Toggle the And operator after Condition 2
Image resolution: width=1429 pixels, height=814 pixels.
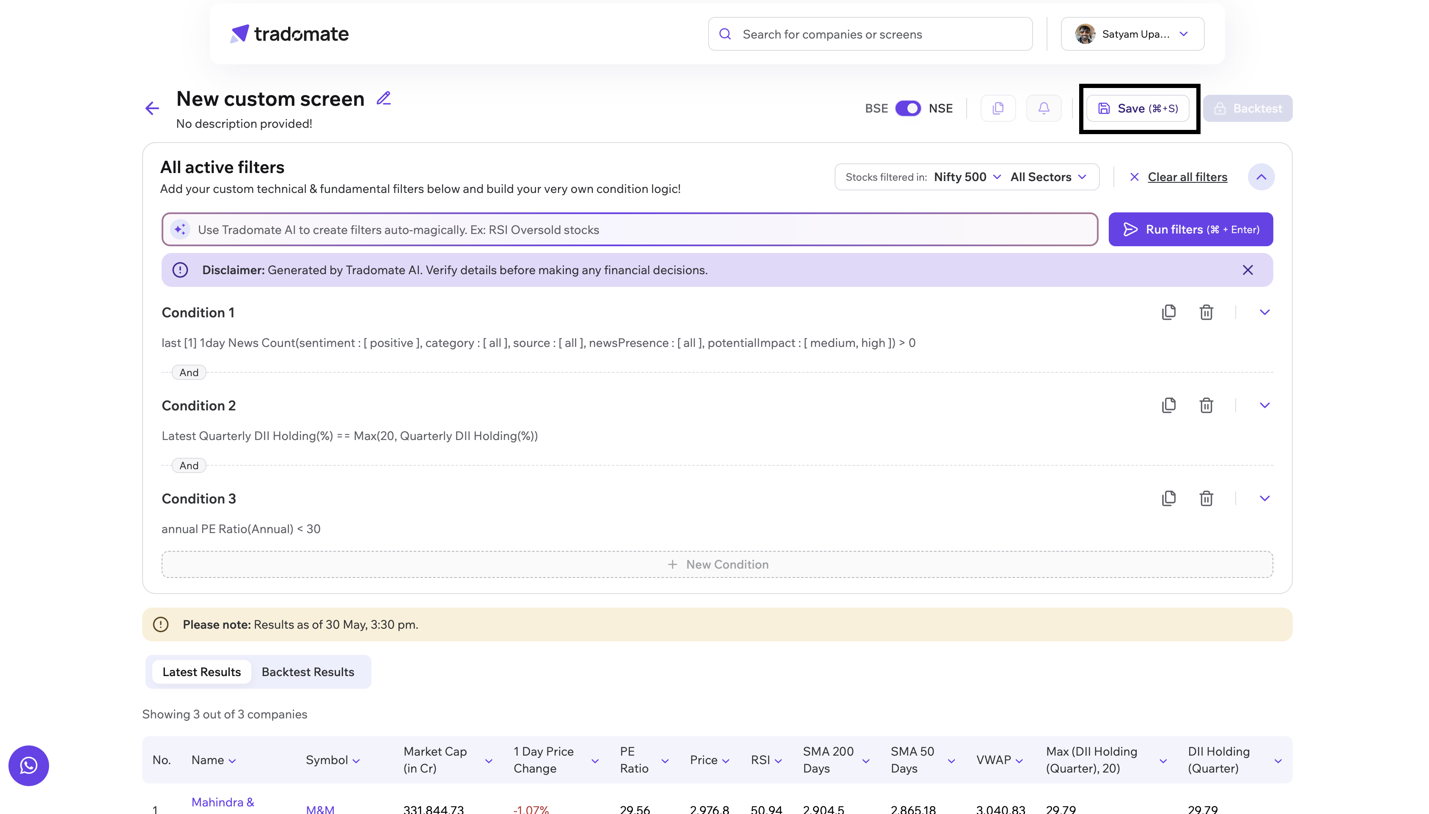(189, 466)
